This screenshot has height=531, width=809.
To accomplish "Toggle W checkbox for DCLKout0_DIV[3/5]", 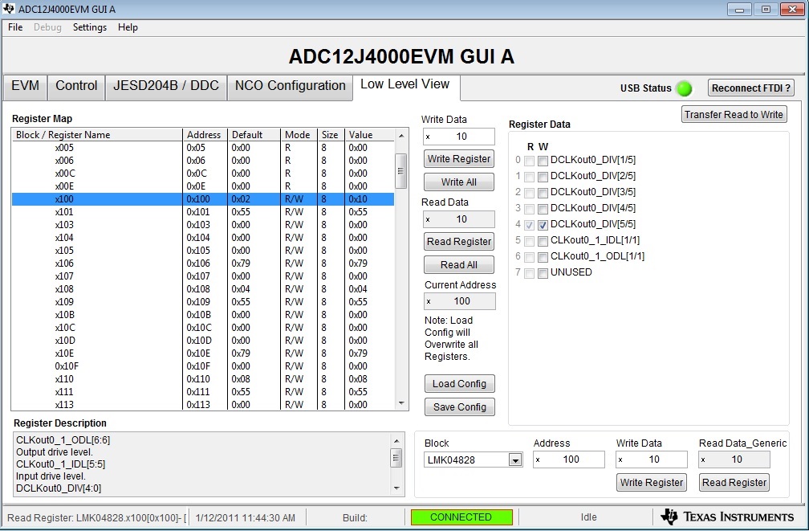I will point(543,193).
